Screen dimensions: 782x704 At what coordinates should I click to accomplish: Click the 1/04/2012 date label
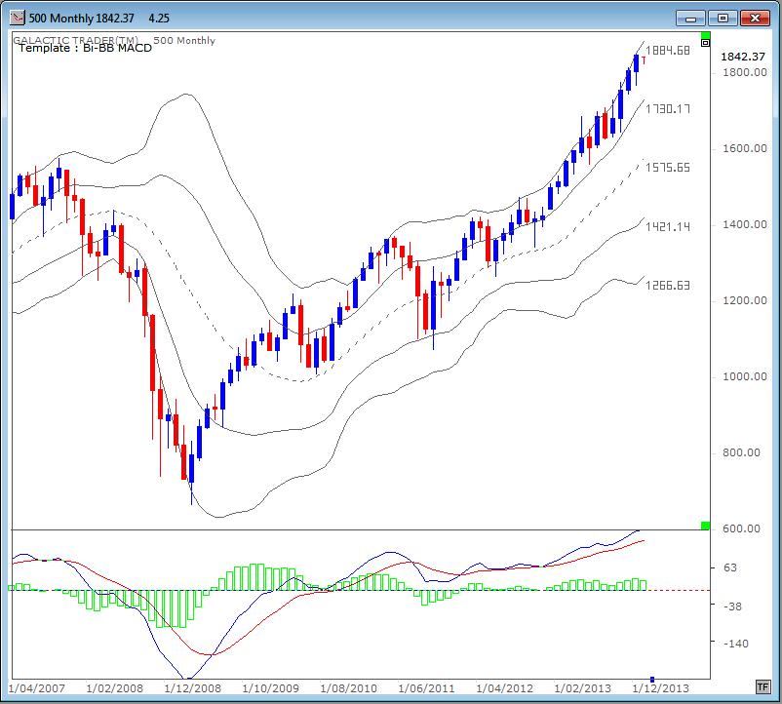click(x=505, y=688)
